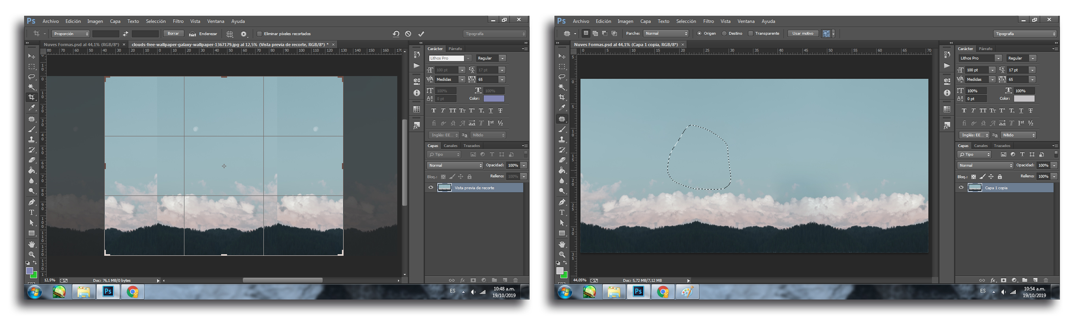The height and width of the screenshot is (320, 1082).
Task: Select Origen radio button in right window
Action: (699, 33)
